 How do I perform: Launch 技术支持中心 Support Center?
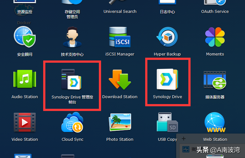(72, 37)
